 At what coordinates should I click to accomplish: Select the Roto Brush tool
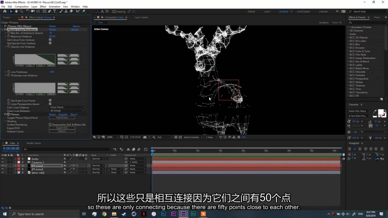click(x=78, y=11)
